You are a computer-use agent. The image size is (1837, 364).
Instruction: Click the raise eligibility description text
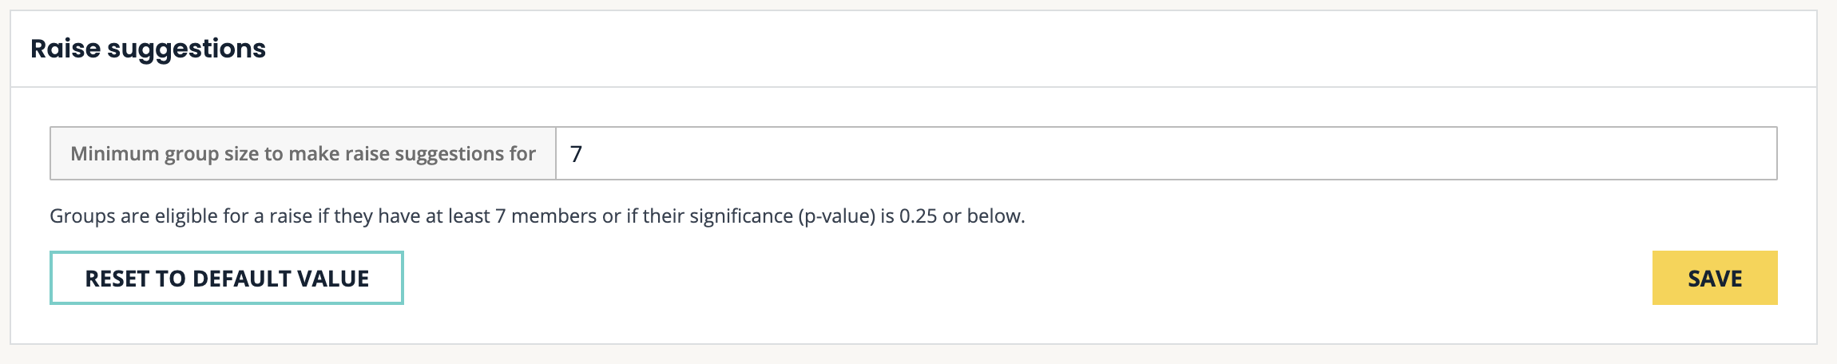coord(537,216)
